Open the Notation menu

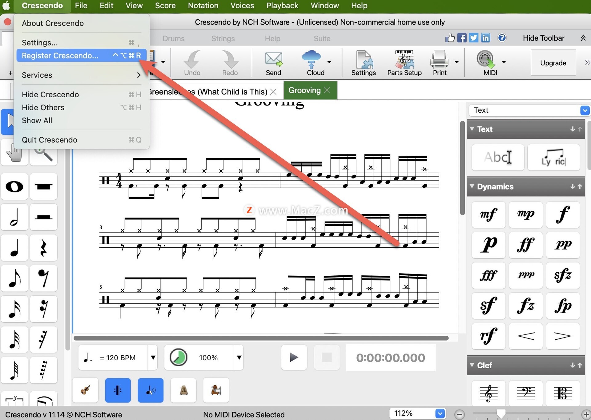click(203, 6)
